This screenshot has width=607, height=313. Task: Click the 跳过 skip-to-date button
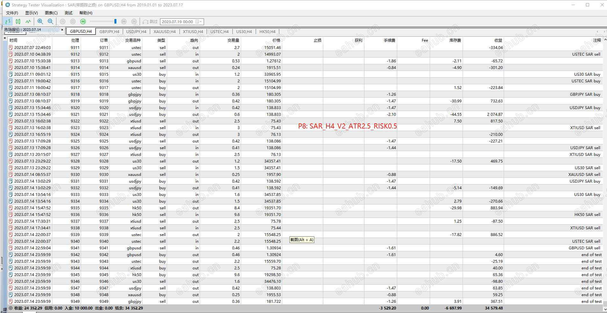click(150, 22)
